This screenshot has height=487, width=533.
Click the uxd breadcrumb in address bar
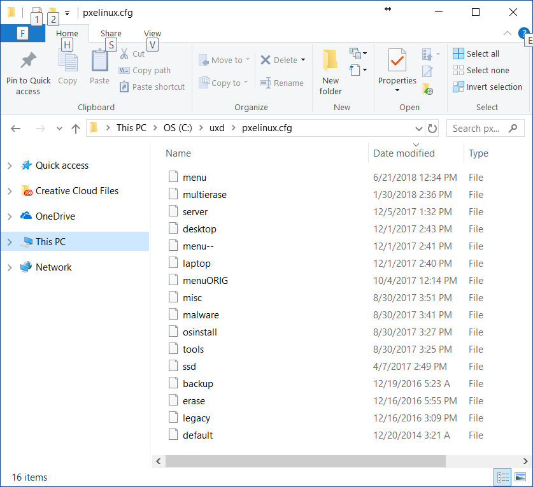[x=217, y=128]
